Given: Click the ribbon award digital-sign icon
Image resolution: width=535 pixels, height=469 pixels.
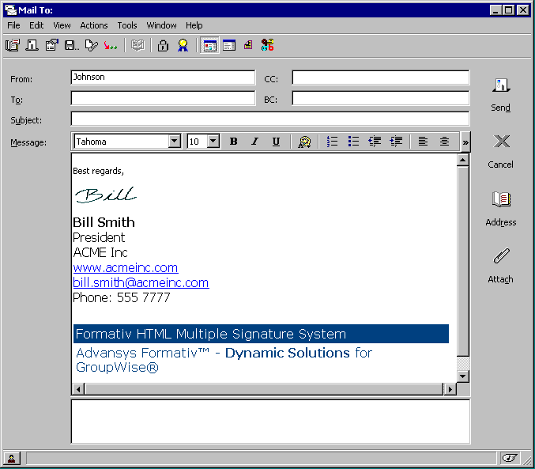Looking at the screenshot, I should coord(183,45).
